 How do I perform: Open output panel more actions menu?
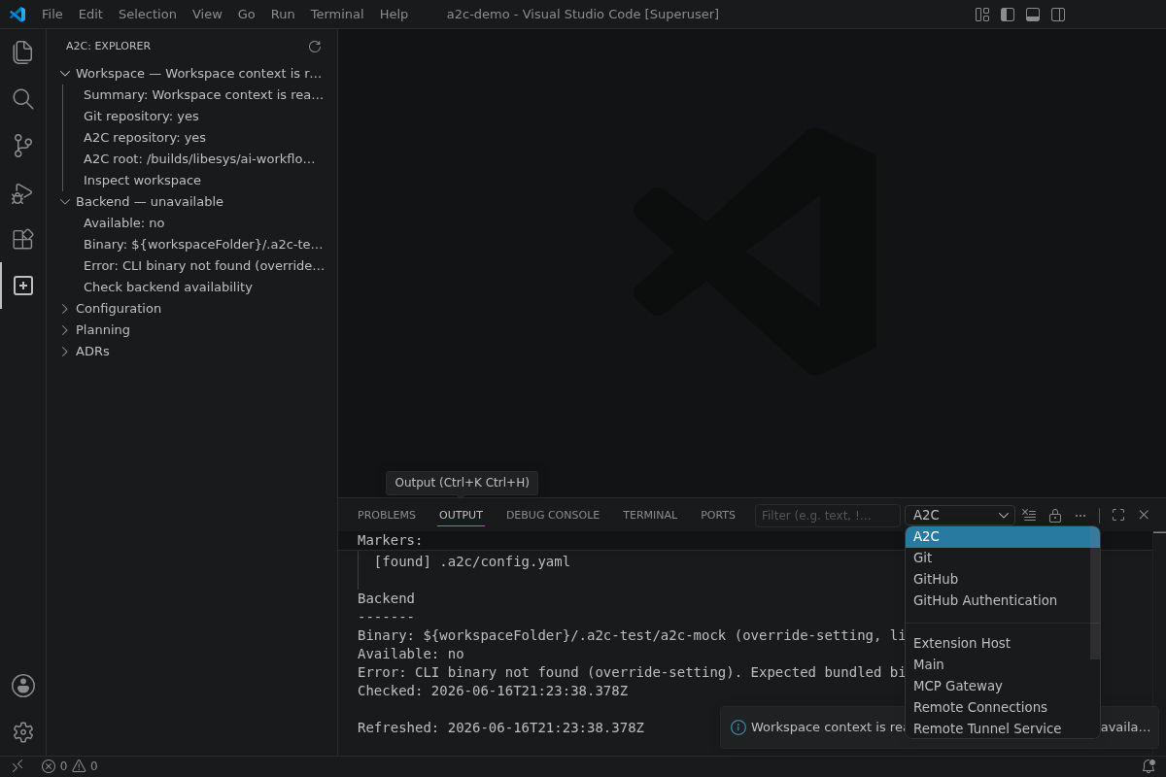point(1080,515)
